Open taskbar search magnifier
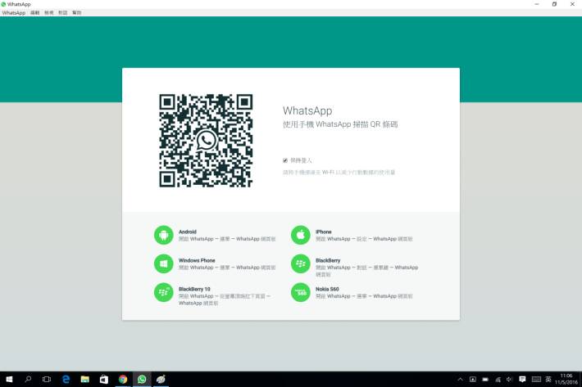 click(28, 379)
